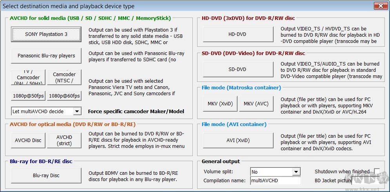This screenshot has width=390, height=192.
Task: Choose TV / Camcoder PAL 50Hz option
Action: pyautogui.click(x=28, y=77)
